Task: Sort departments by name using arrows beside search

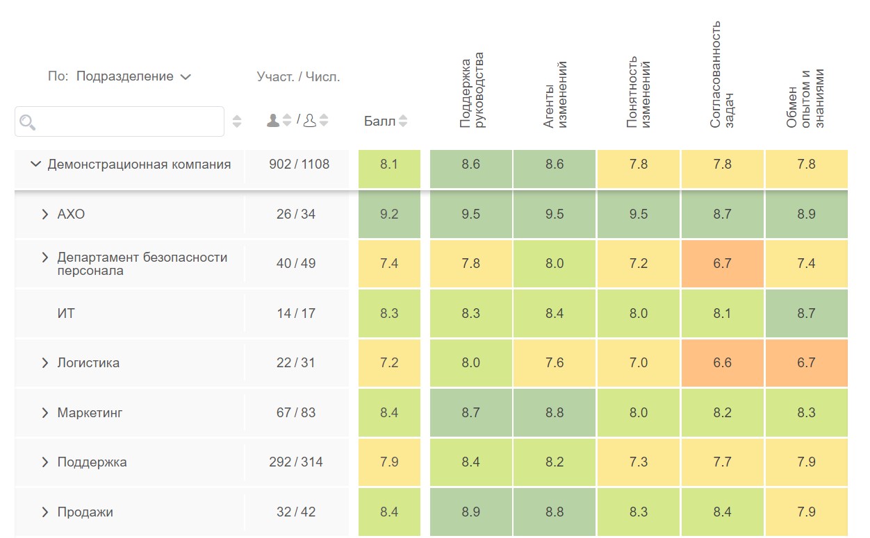Action: click(237, 121)
